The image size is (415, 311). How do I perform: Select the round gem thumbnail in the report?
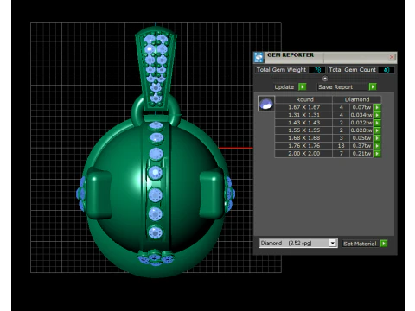265,104
